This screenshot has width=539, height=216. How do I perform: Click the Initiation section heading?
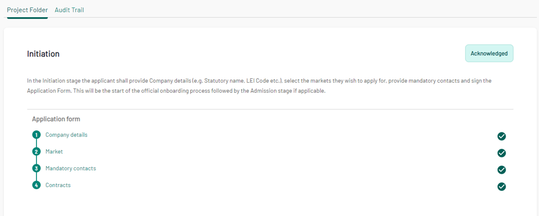pyautogui.click(x=43, y=54)
